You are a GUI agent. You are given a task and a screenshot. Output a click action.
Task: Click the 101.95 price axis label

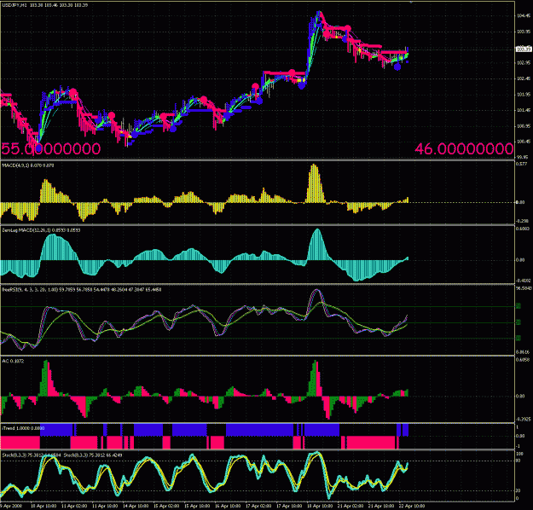coord(524,95)
